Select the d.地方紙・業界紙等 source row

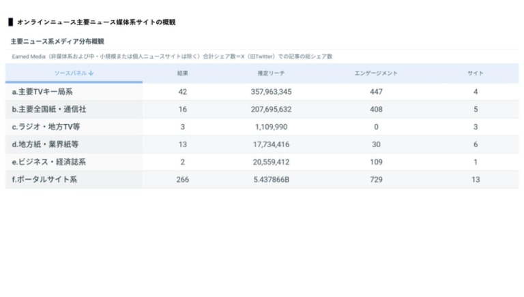point(46,144)
